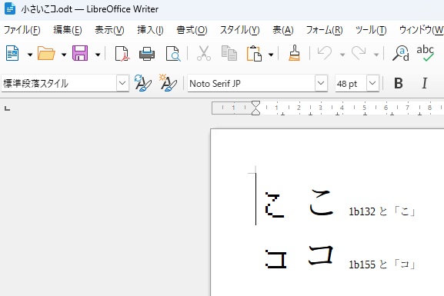Click Update Selected Style icon
Image resolution: width=444 pixels, height=296 pixels.
(142, 83)
